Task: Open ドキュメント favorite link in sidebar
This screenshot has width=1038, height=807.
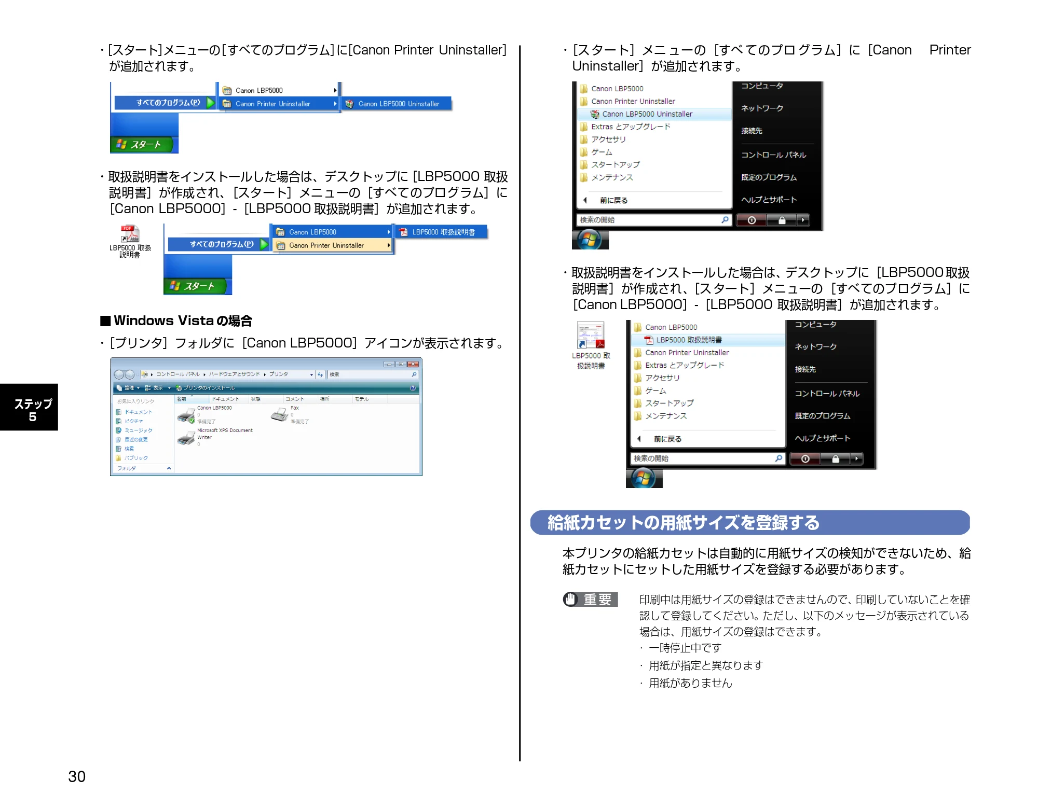Action: pos(134,412)
